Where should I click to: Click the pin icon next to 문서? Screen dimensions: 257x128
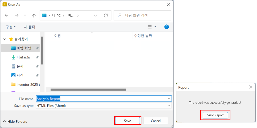[x=37, y=66]
